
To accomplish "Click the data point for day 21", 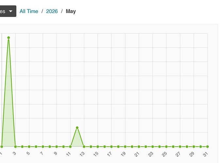I will click(x=139, y=147).
